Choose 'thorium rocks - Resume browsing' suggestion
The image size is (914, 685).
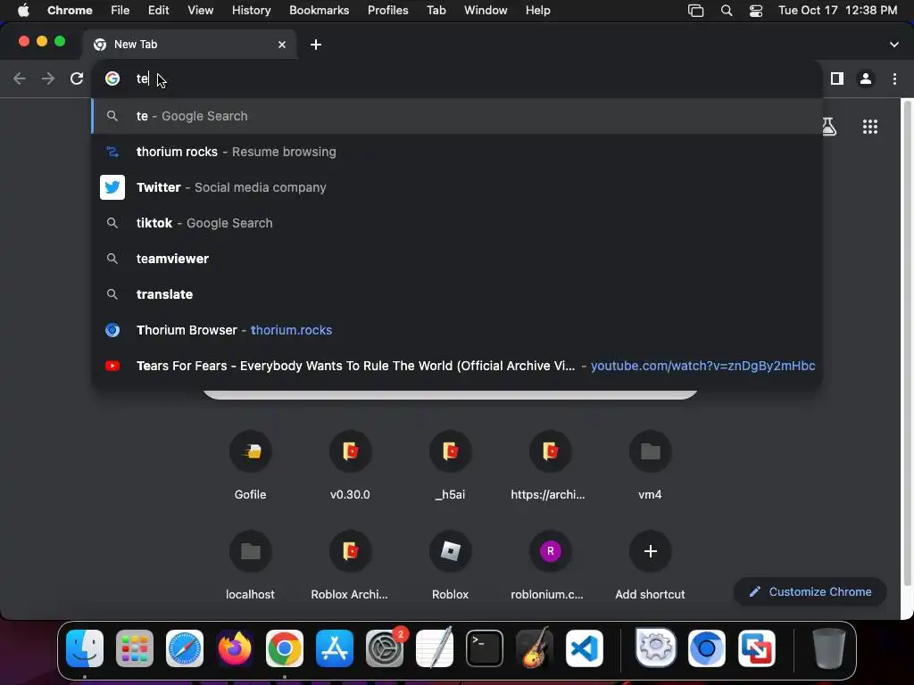click(457, 152)
